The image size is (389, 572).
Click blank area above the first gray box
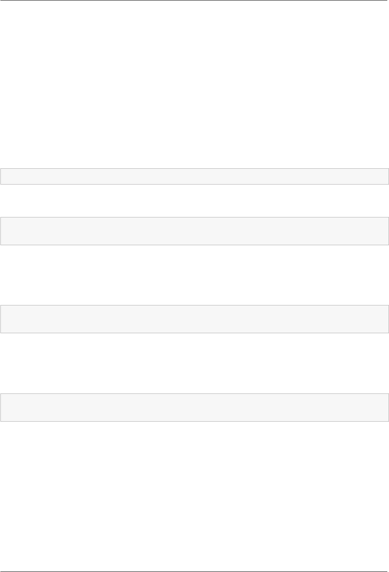coord(194,85)
